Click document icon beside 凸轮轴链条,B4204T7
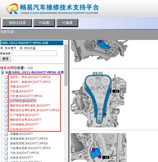 (x=6, y=124)
